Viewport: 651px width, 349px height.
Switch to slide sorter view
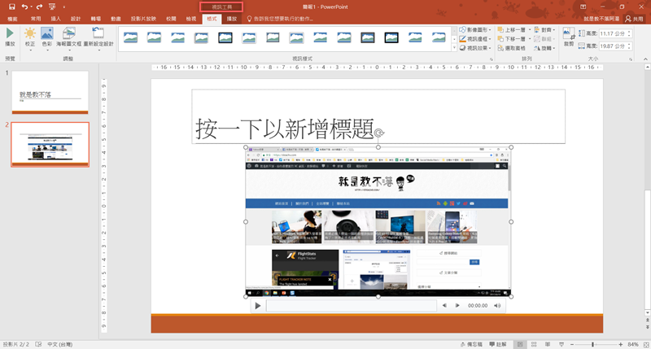click(534, 344)
